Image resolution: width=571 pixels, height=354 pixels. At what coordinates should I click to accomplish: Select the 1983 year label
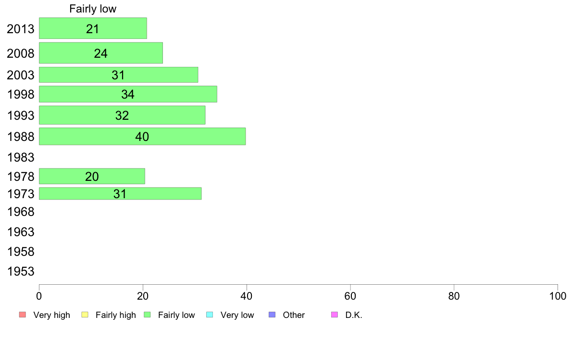(x=21, y=157)
